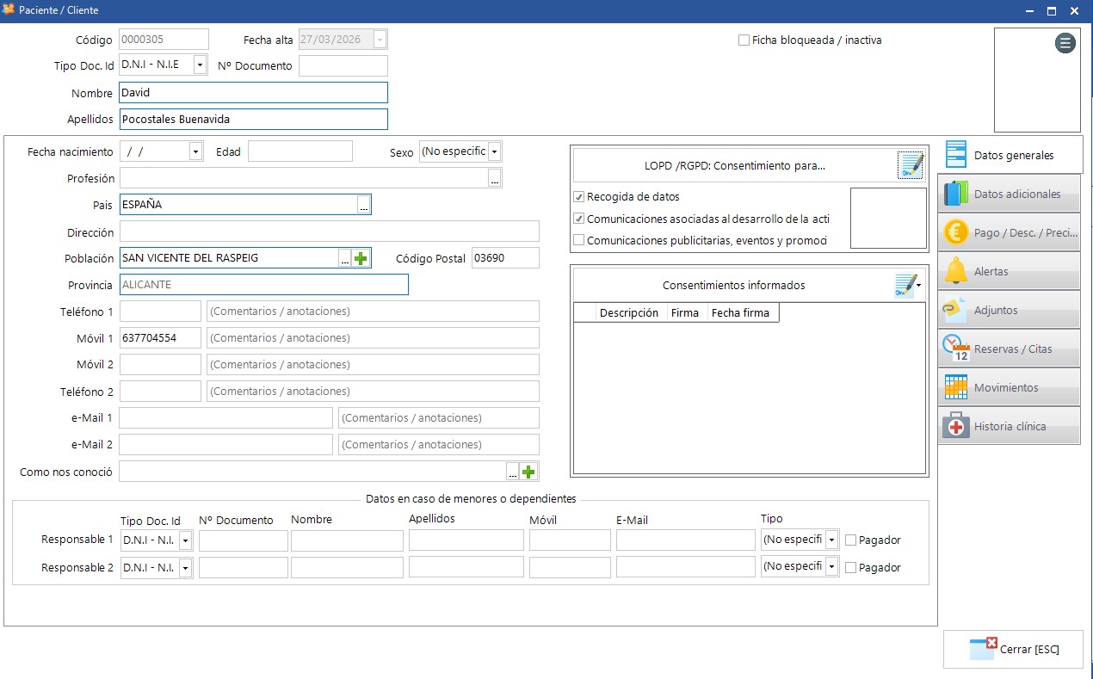The image size is (1093, 679).
Task: Go to the Adjuntos tab
Action: [1009, 310]
